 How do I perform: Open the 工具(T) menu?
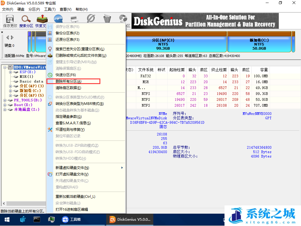point(50,9)
